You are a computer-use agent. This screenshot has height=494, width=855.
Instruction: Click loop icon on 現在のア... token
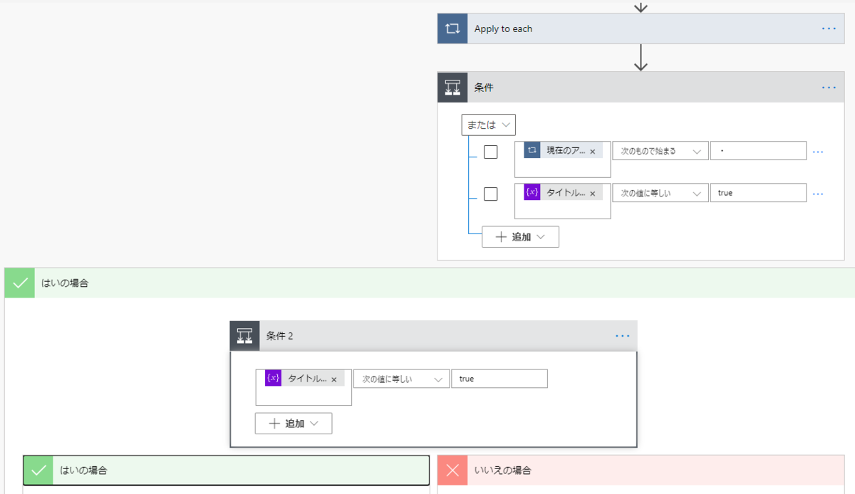532,150
